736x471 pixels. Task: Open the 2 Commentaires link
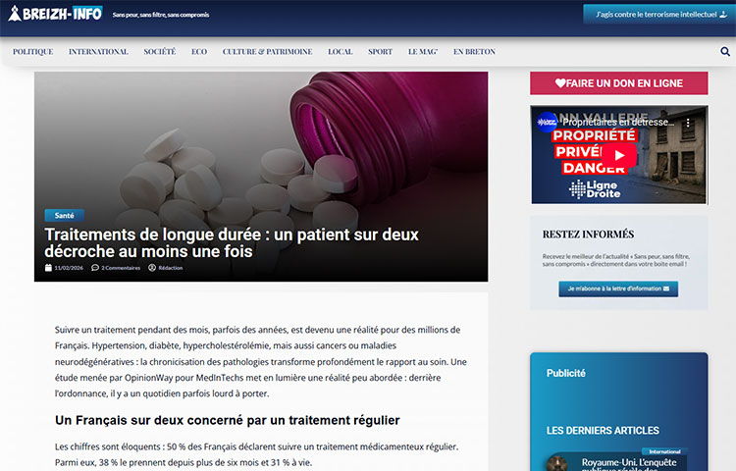[x=120, y=268]
